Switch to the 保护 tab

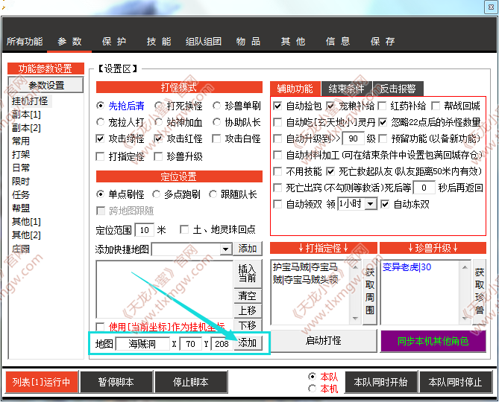(114, 41)
